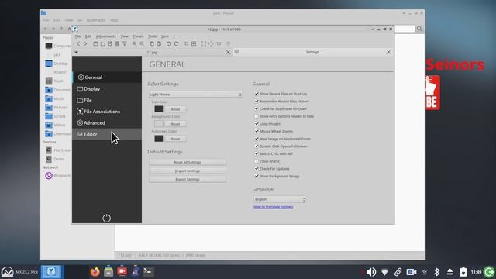
Task: Click the zoom out magnifier icon
Action: pos(142,43)
